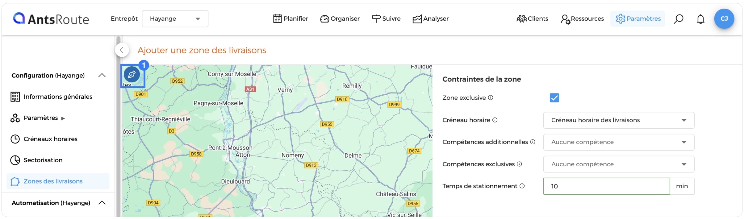
Task: Open the Planifier menu
Action: [x=290, y=19]
